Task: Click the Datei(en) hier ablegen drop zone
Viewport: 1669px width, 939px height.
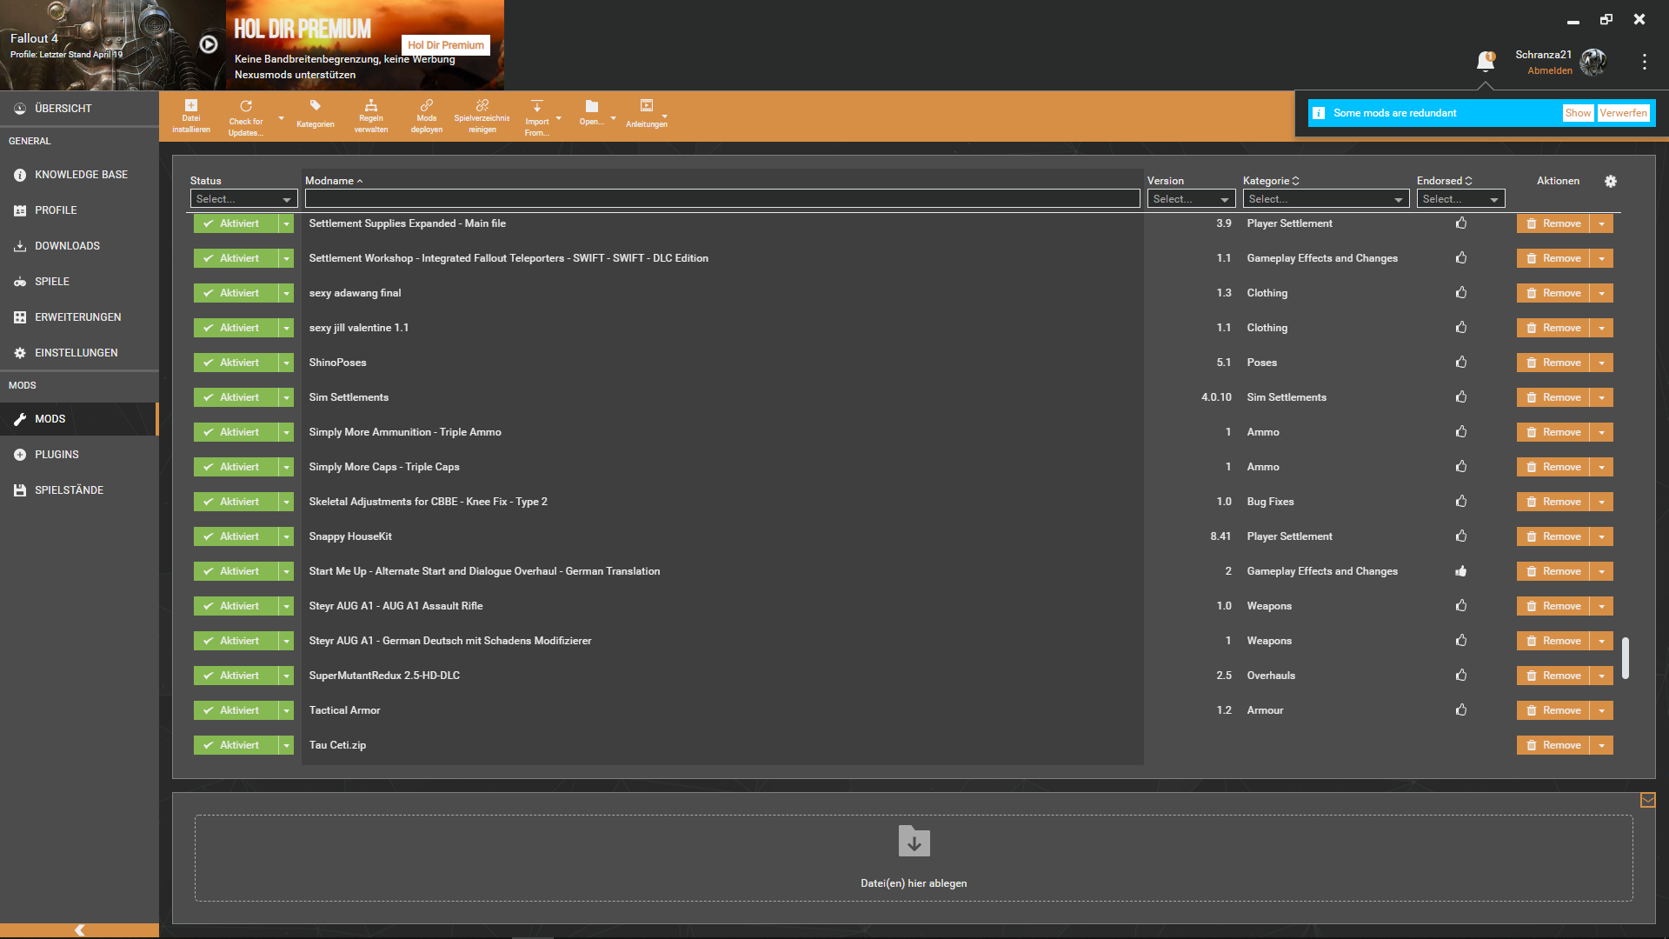Action: pyautogui.click(x=914, y=858)
